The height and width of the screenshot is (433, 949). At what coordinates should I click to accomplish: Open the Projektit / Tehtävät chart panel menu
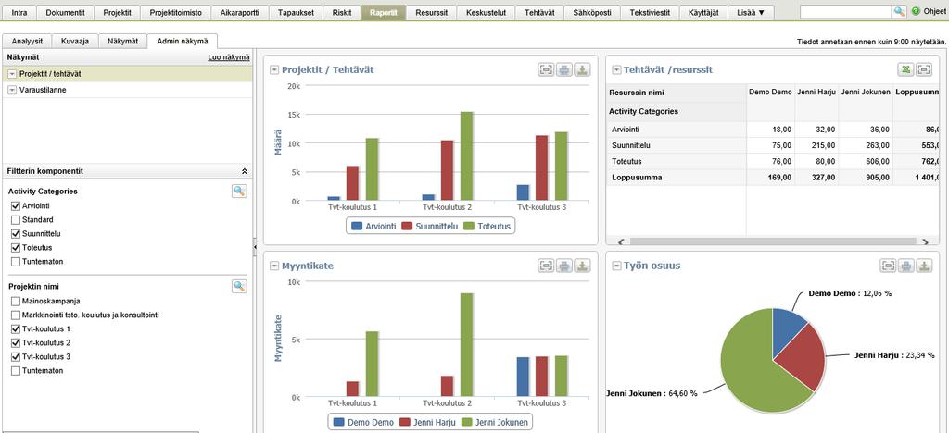pyautogui.click(x=274, y=70)
